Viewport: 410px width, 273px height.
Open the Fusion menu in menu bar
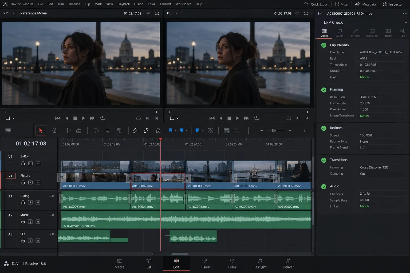[139, 4]
